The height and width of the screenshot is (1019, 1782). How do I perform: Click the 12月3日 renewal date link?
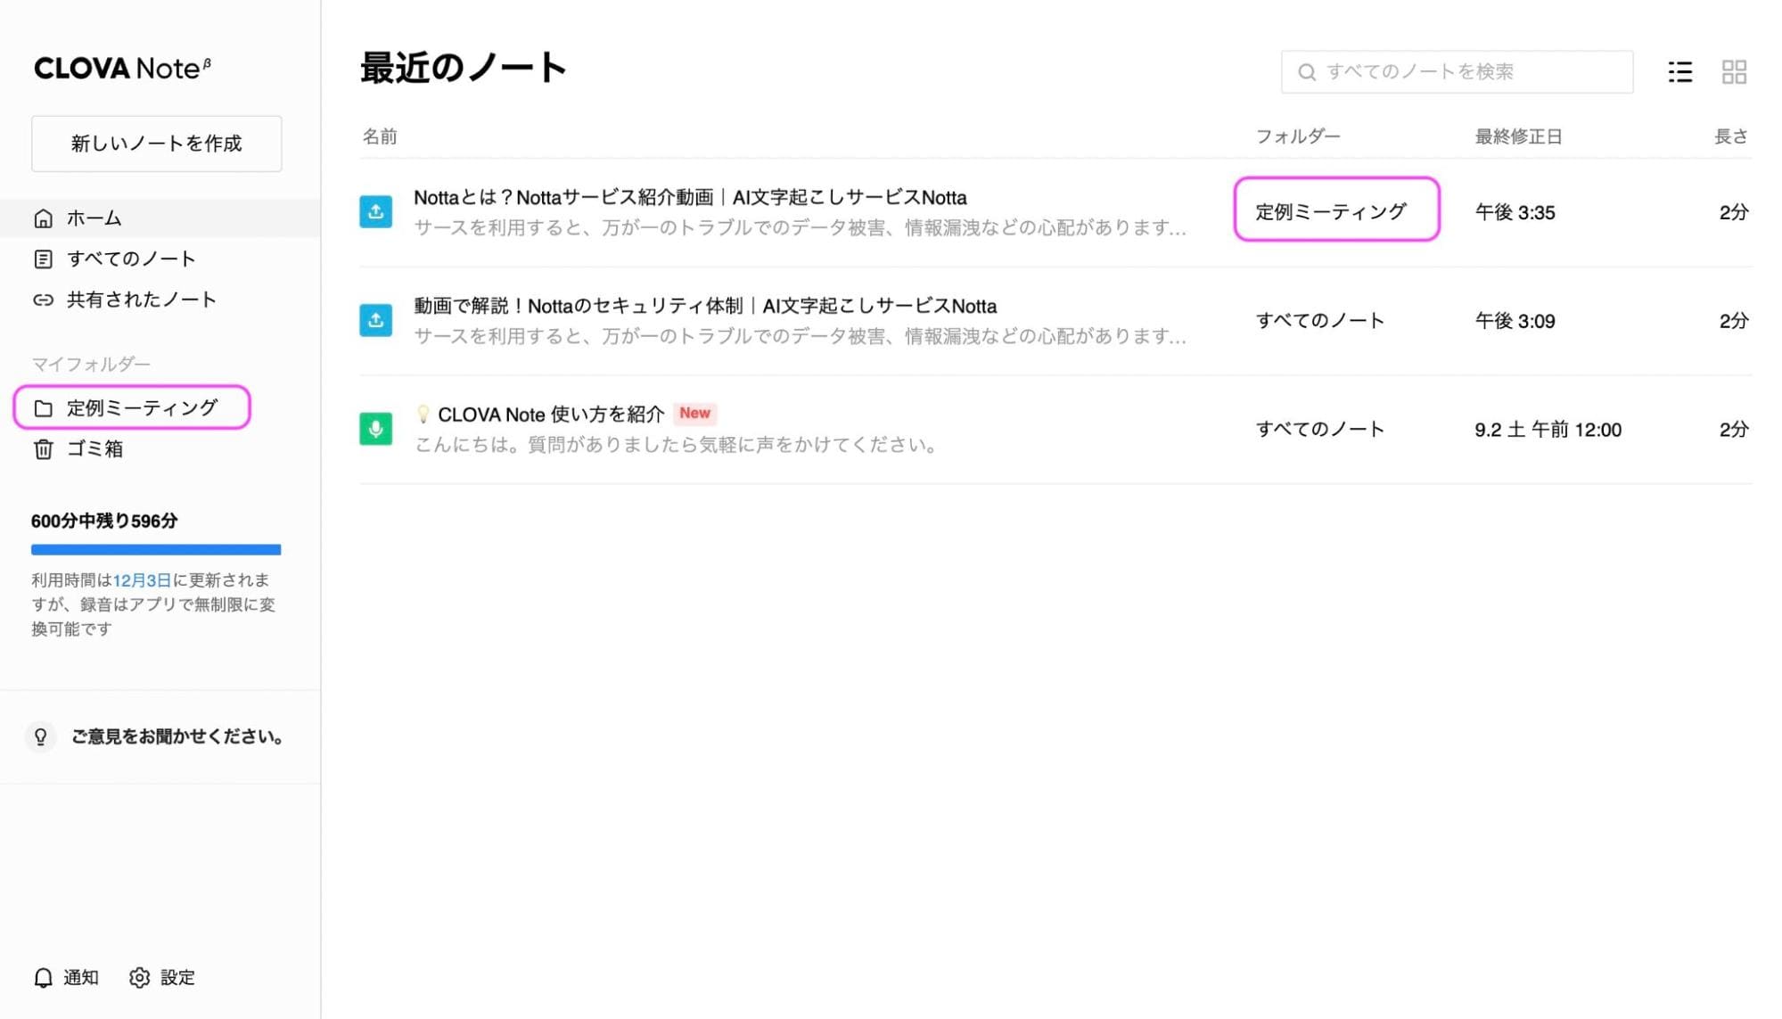pyautogui.click(x=142, y=580)
